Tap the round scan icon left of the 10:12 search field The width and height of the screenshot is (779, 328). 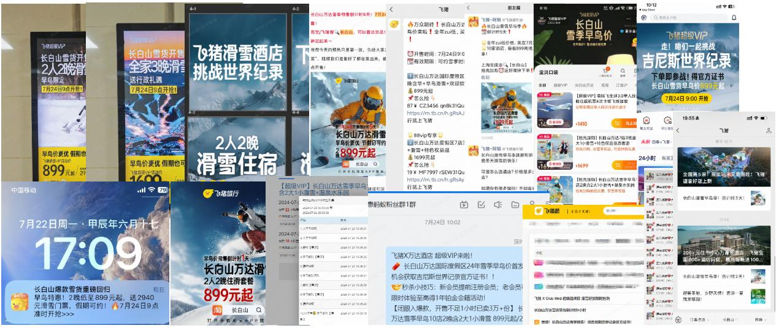click(x=643, y=18)
